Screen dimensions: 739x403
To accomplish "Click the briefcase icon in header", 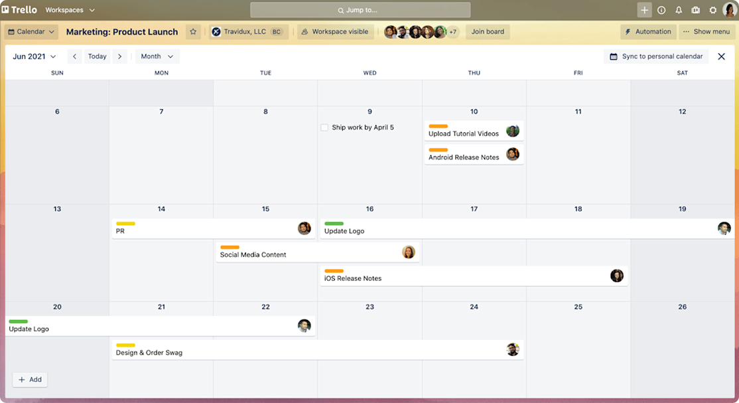I will pos(696,10).
